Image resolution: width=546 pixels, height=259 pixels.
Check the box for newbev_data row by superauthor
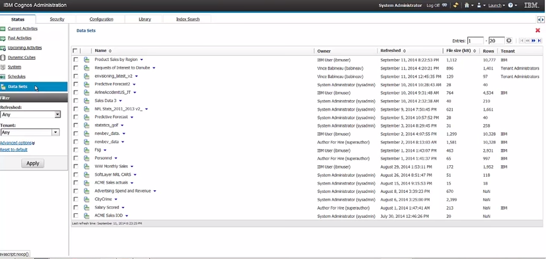point(75,142)
